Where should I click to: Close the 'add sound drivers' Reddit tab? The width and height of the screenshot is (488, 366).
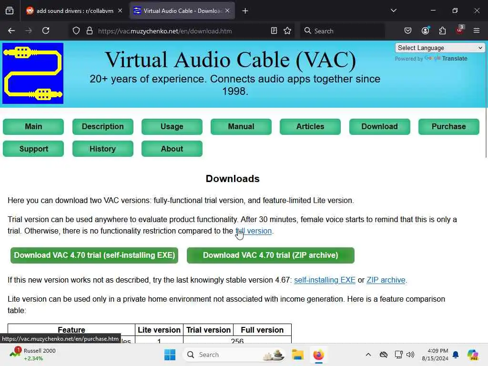pyautogui.click(x=120, y=10)
